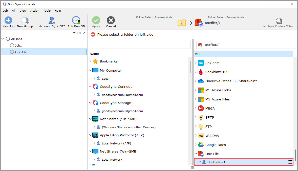
Task: Click the MEGA icon
Action: 201,108
